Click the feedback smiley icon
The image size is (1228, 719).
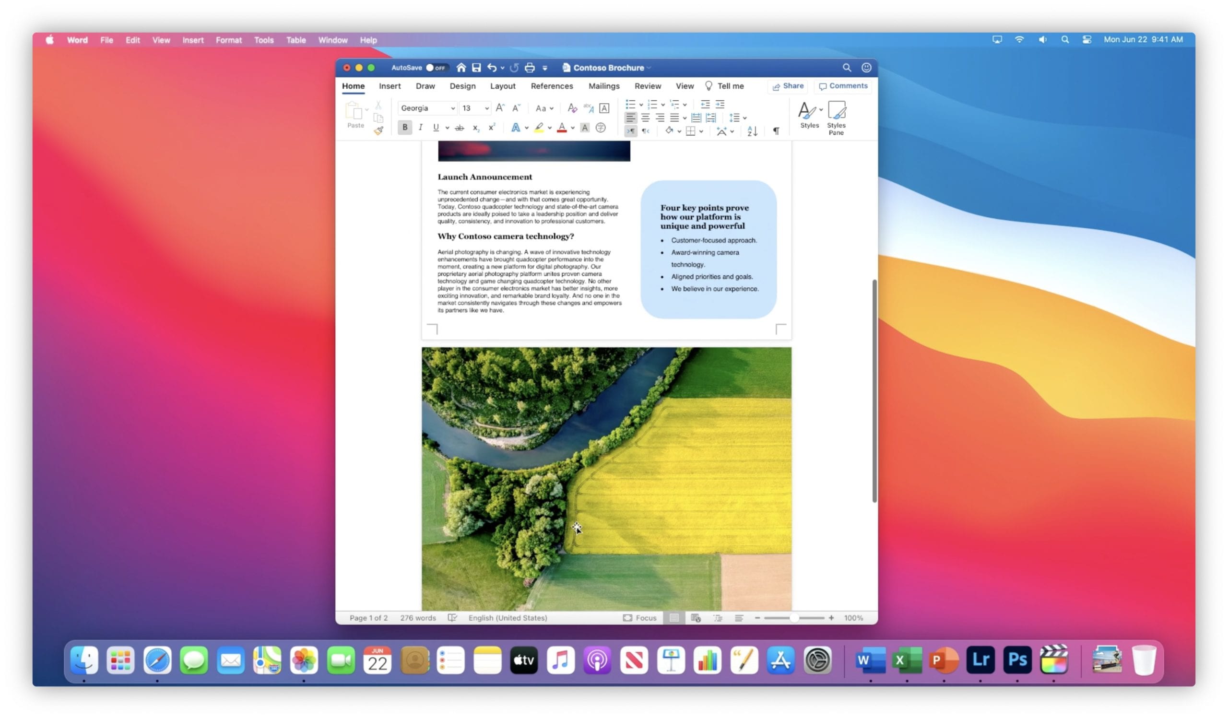click(866, 68)
